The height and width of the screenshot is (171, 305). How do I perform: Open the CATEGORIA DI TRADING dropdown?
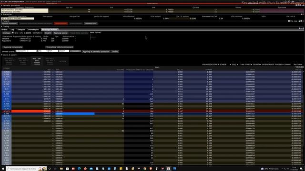point(273,65)
